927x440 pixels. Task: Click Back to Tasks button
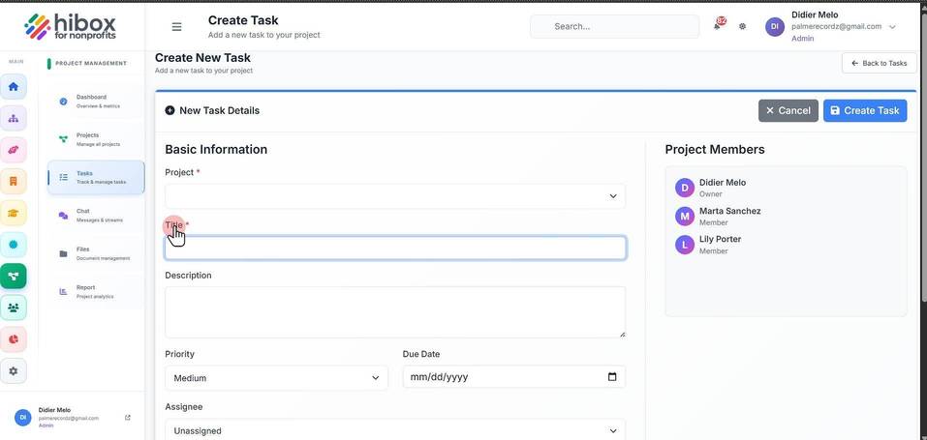(880, 63)
